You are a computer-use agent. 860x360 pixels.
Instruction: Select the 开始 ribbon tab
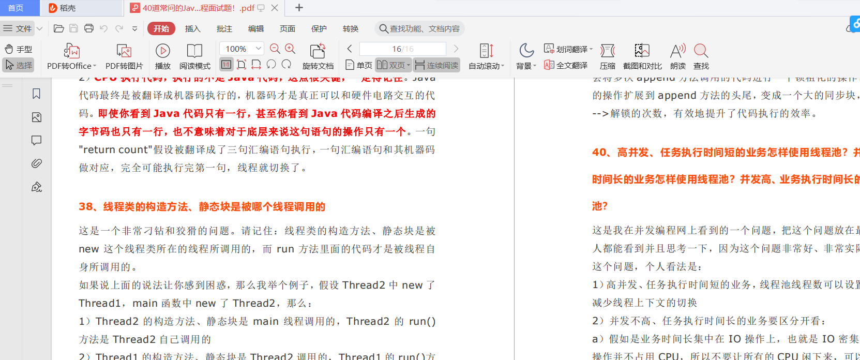(x=161, y=28)
